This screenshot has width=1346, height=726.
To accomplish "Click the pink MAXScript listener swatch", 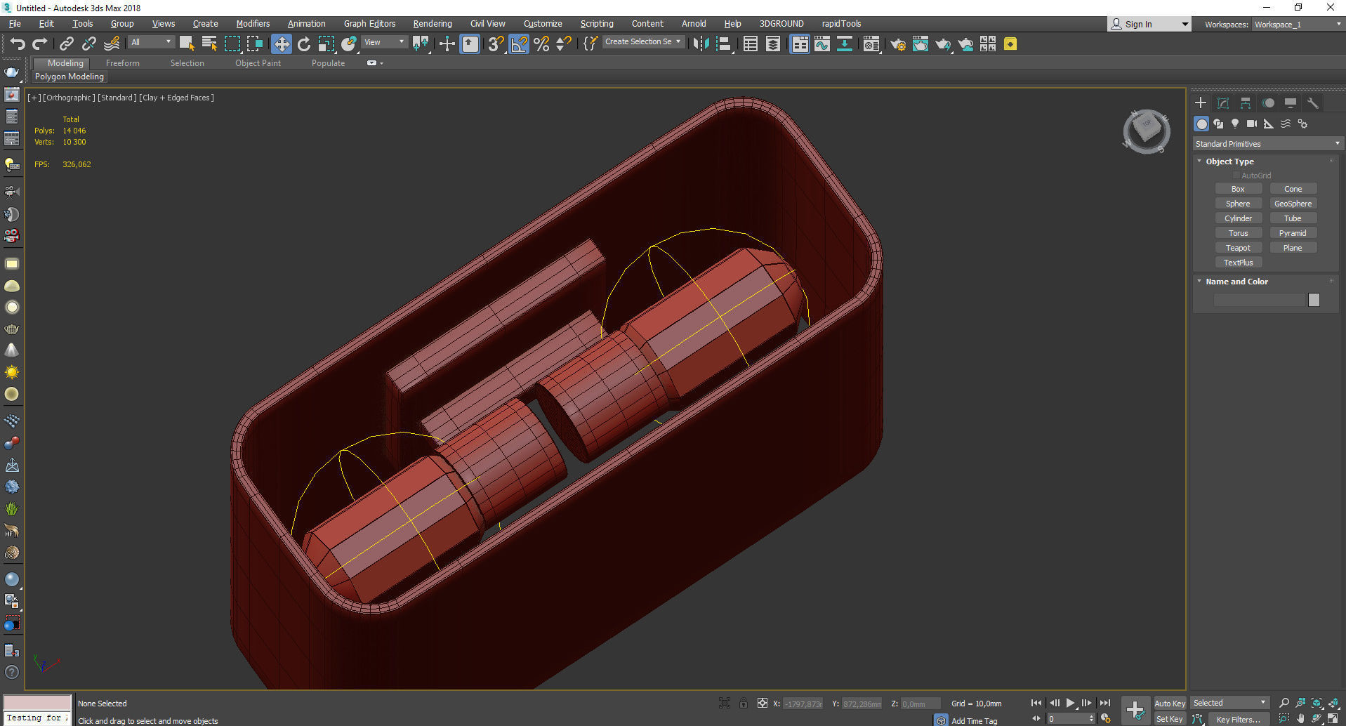I will tap(37, 703).
